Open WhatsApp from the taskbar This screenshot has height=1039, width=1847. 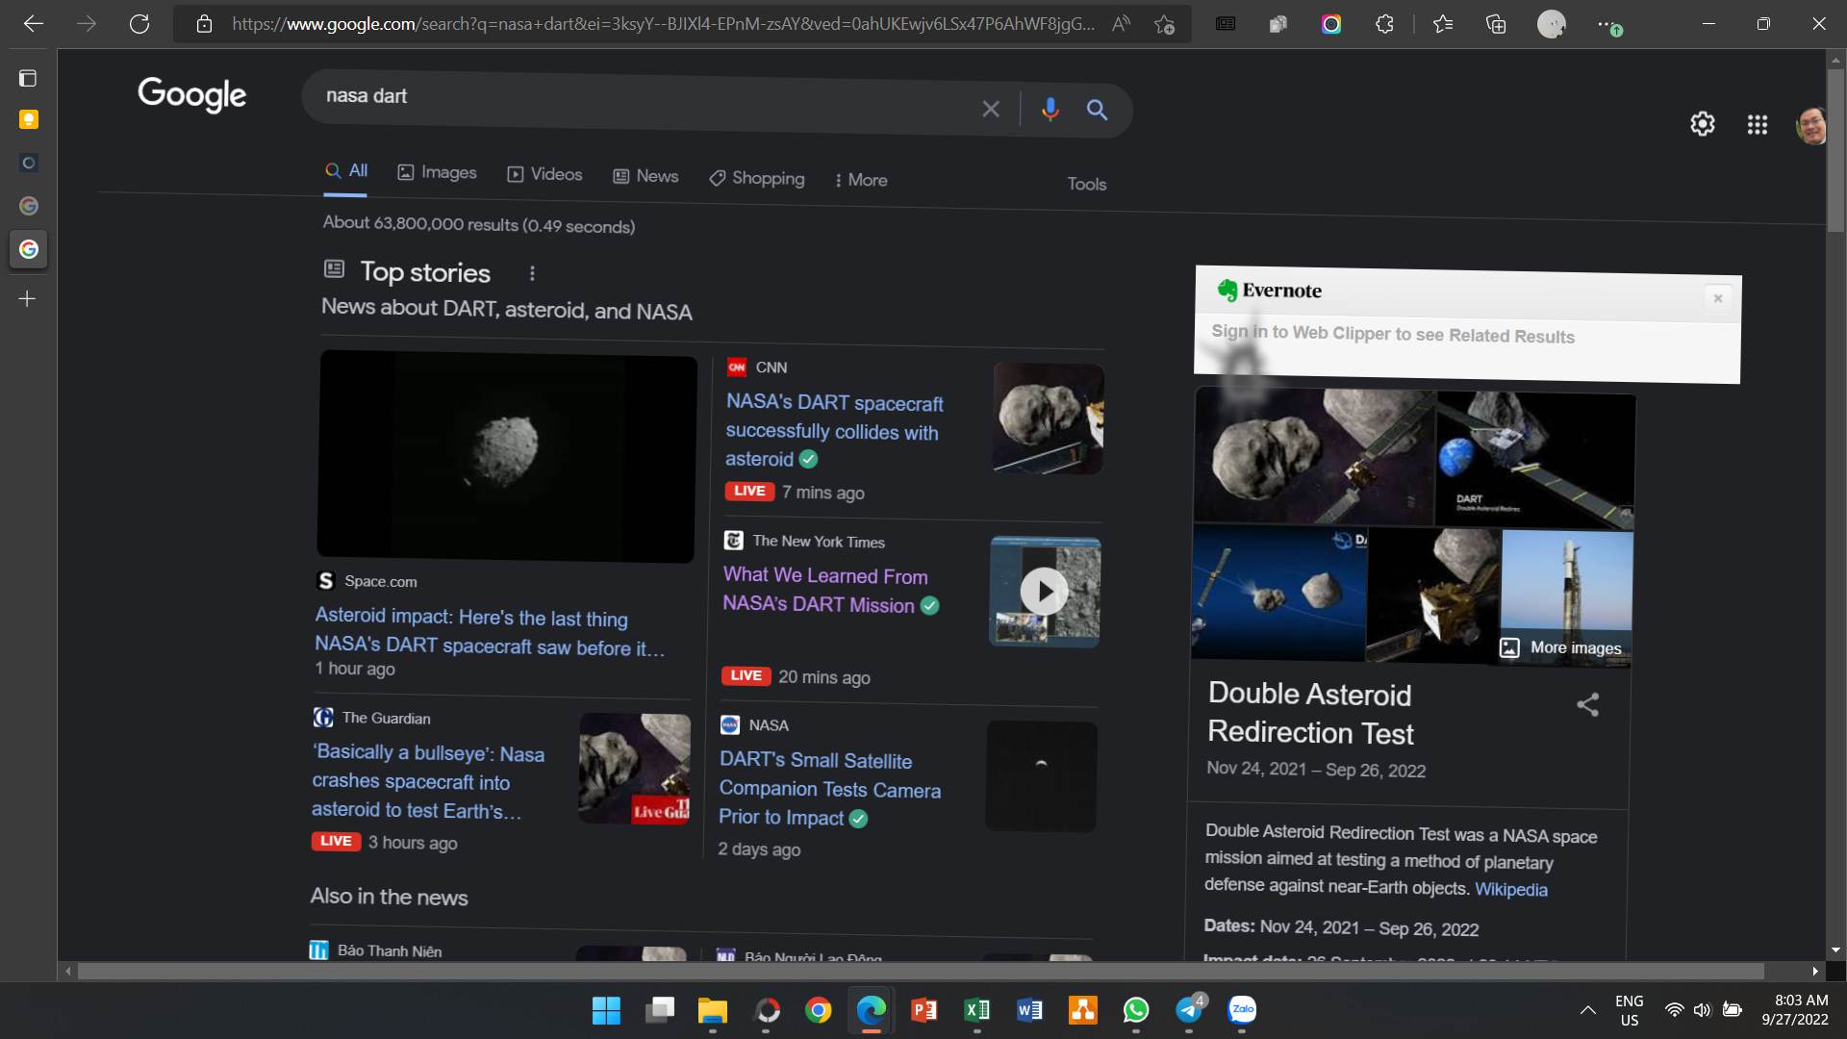[1136, 1010]
